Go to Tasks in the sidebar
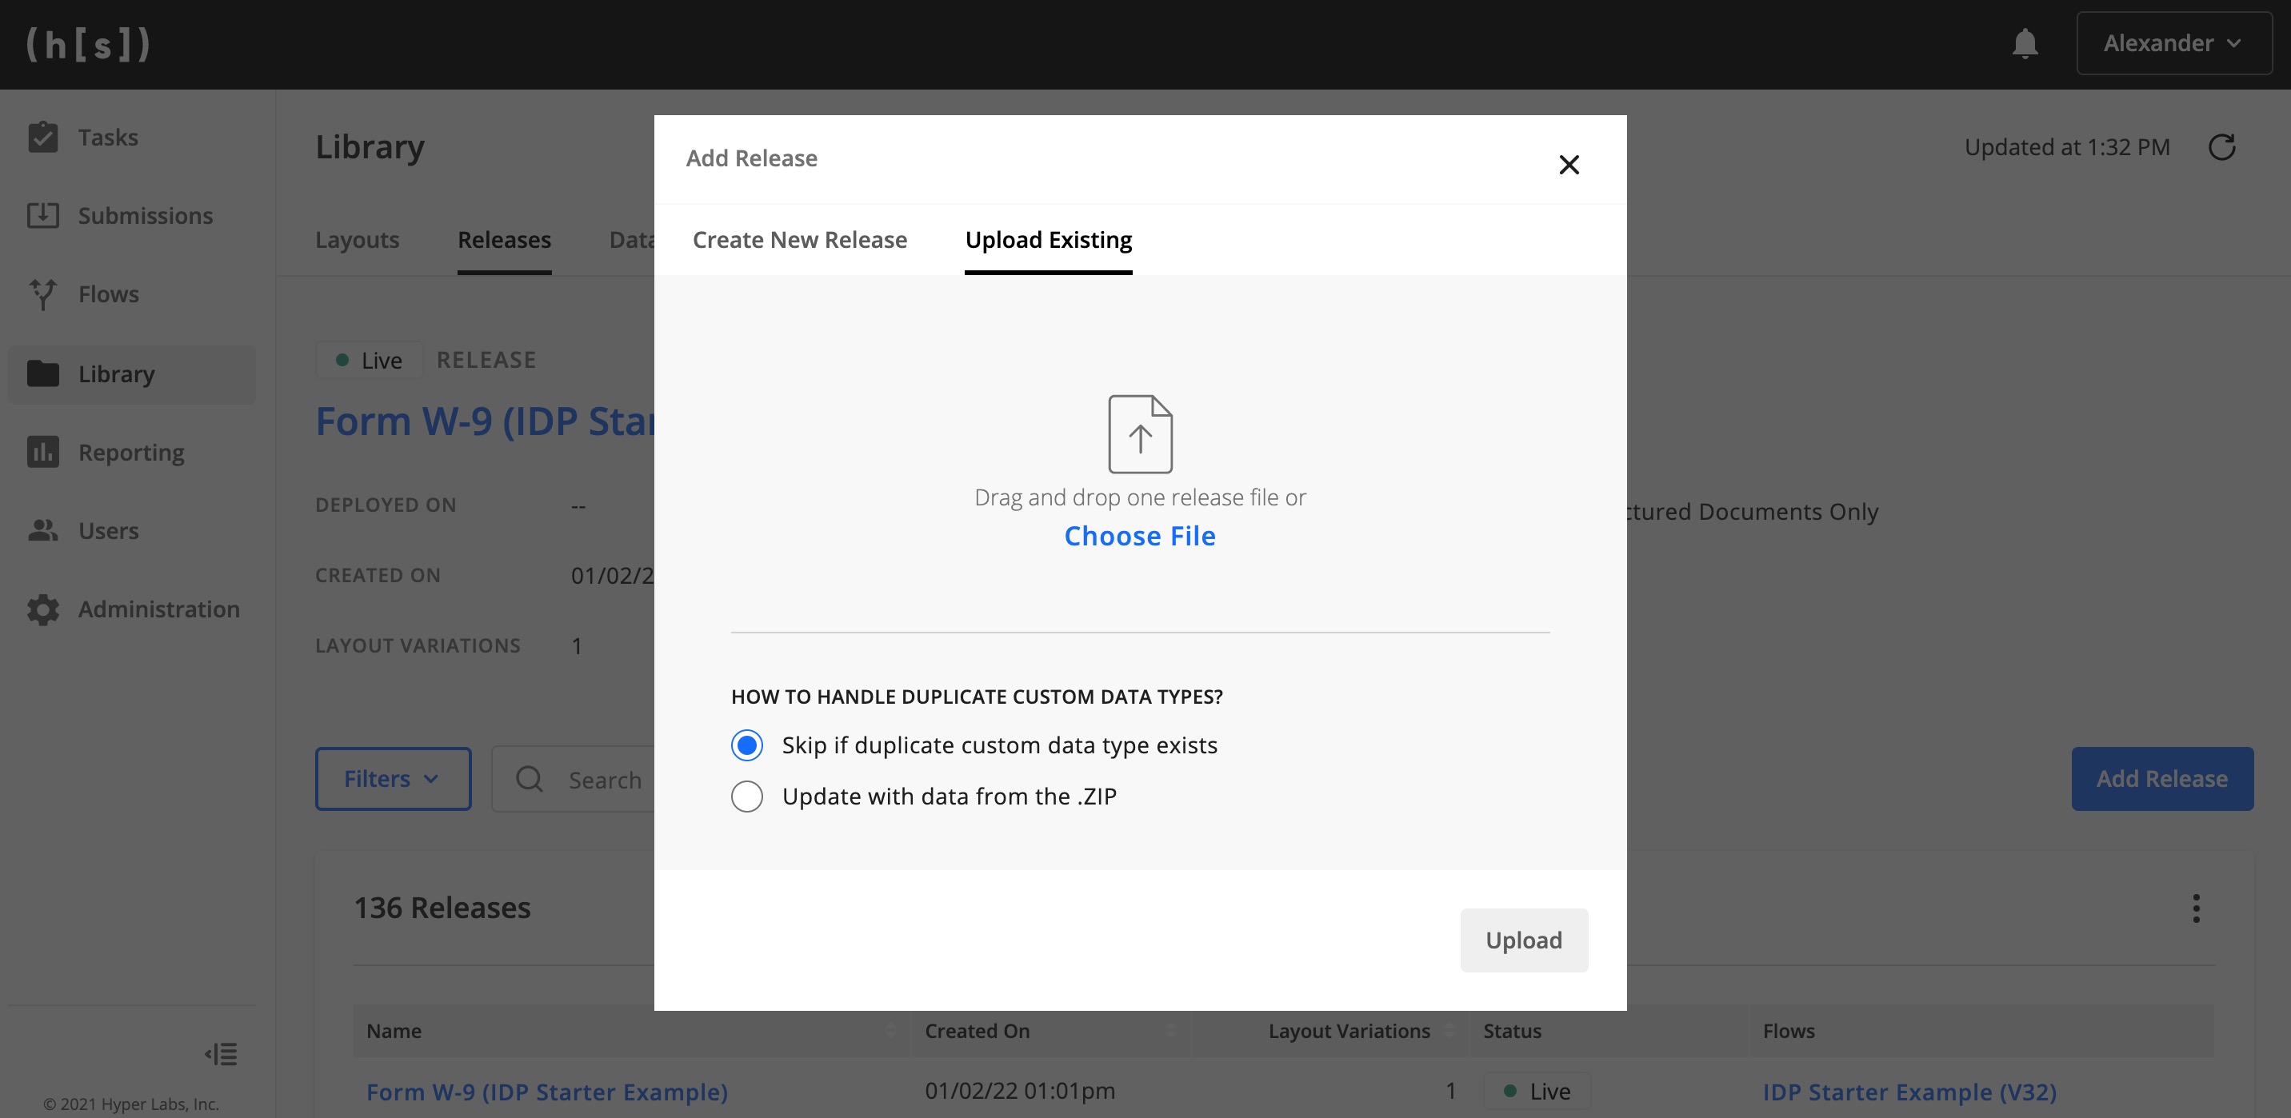2291x1118 pixels. (x=132, y=137)
